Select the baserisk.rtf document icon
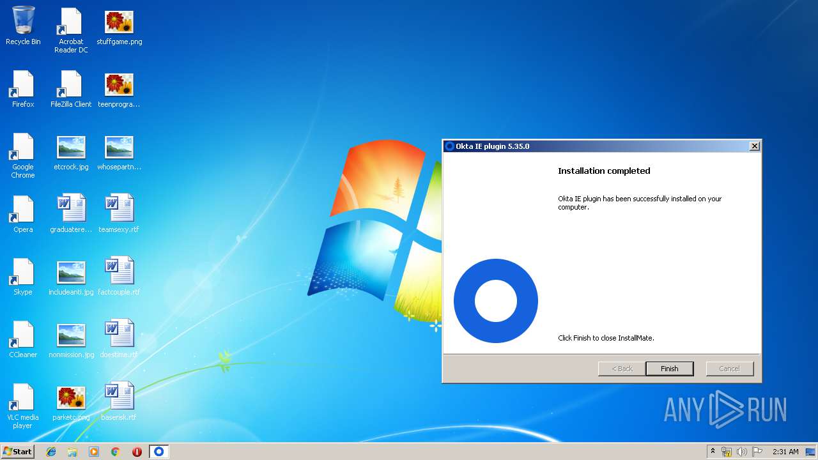Viewport: 818px width, 460px height. point(119,402)
